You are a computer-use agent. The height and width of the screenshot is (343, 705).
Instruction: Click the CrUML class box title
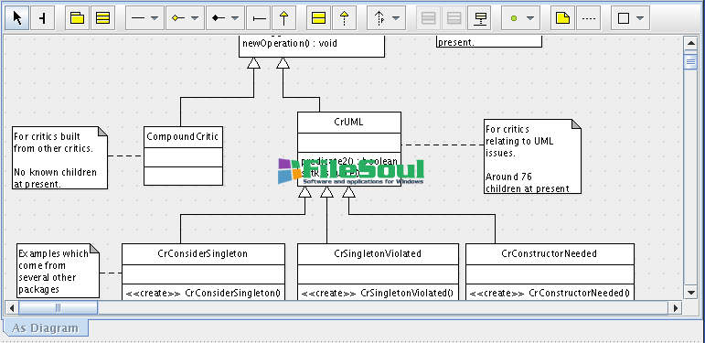click(x=349, y=123)
